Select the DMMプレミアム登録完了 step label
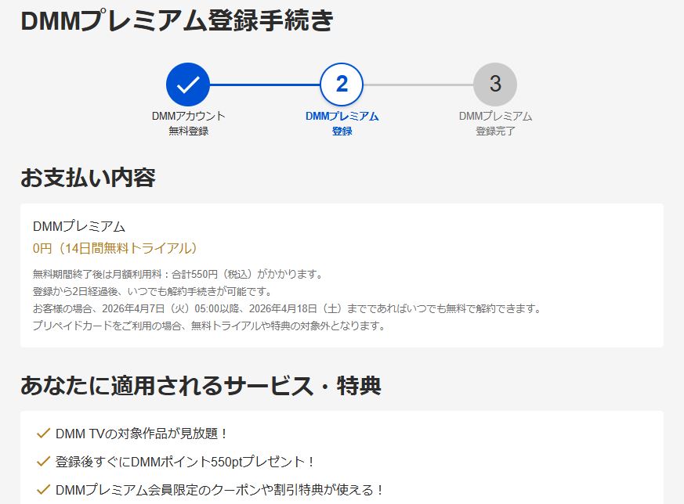 (x=495, y=124)
